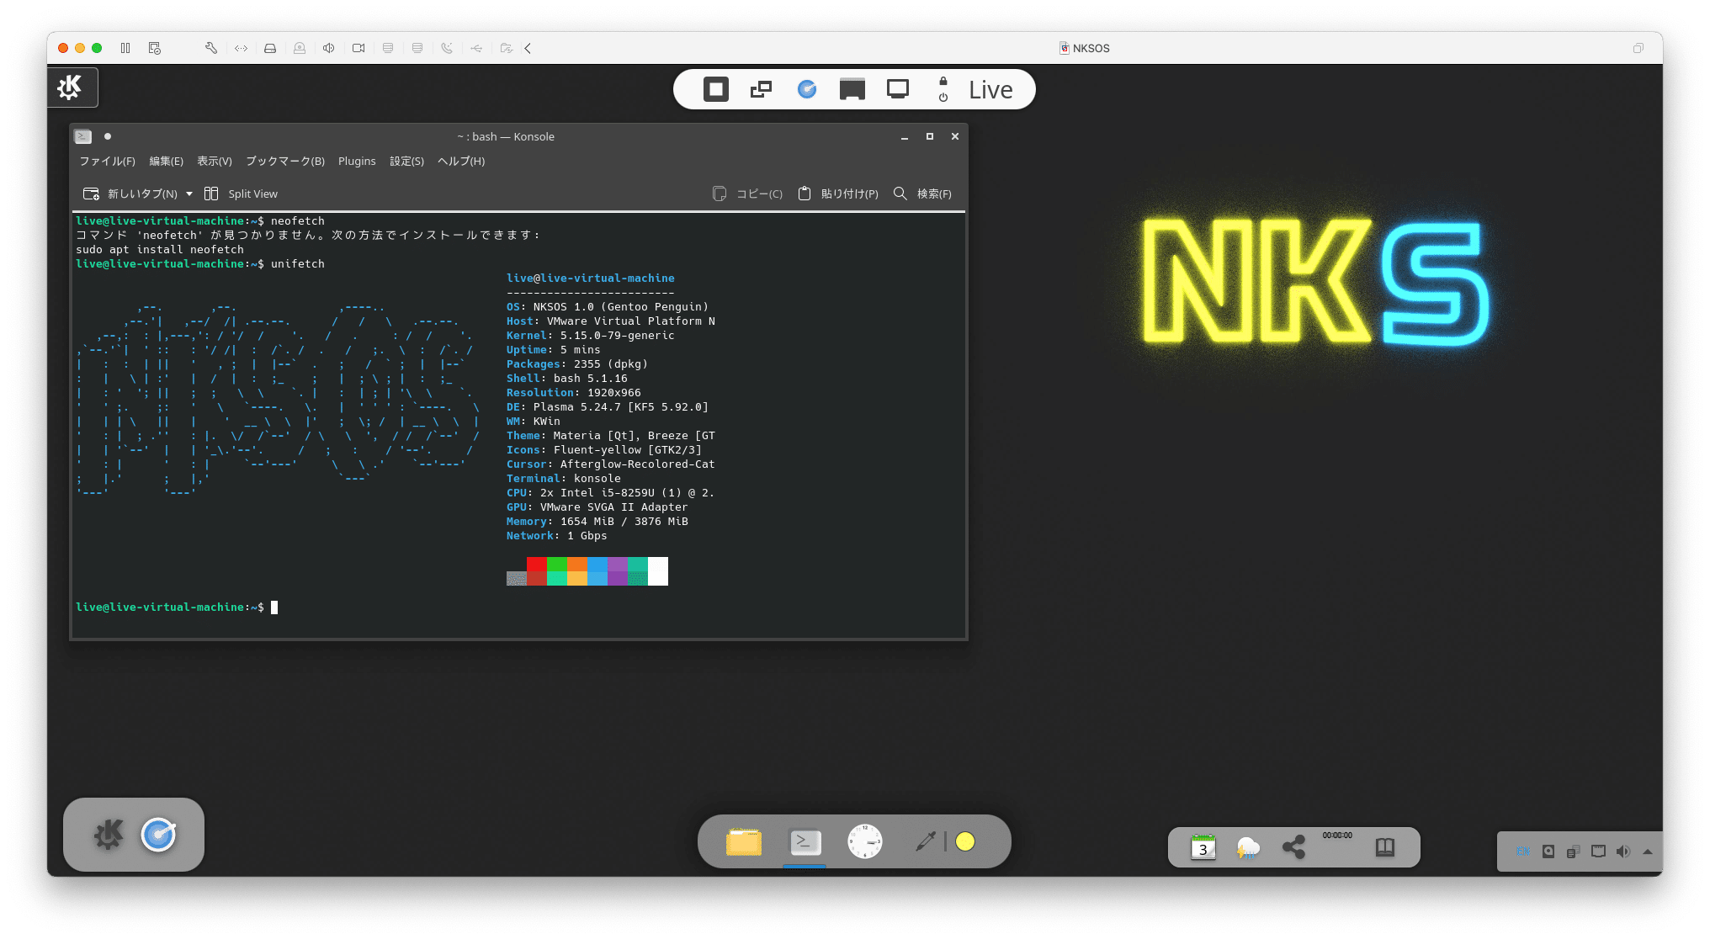The image size is (1710, 939).
Task: Expand the new tab dropdown arrow
Action: point(189,194)
